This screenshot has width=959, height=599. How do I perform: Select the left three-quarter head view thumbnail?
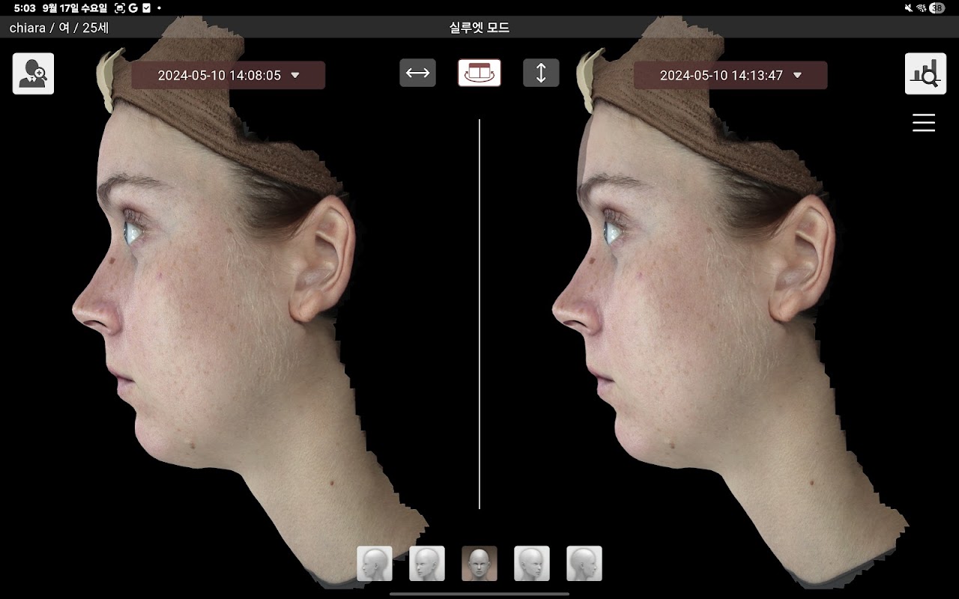427,563
